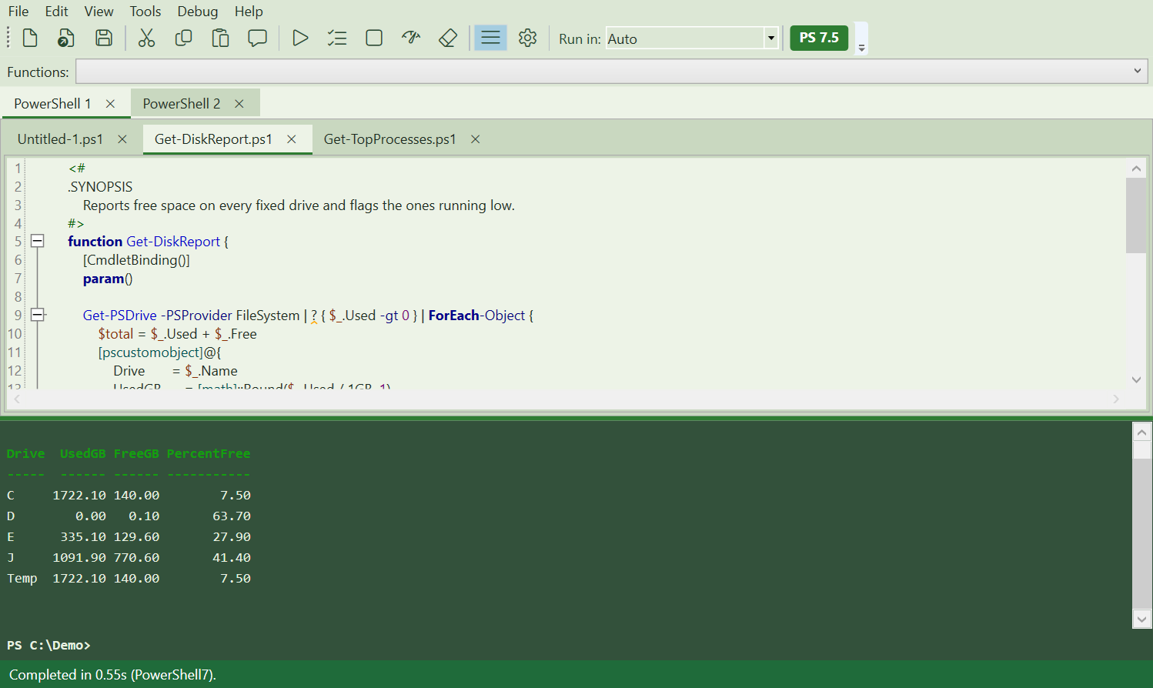Image resolution: width=1153 pixels, height=688 pixels.
Task: Click editor scrollbar down arrow
Action: 1136,379
